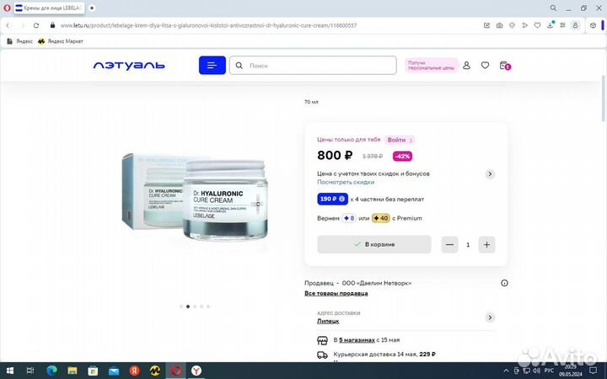
Task: Open the shopping cart with 1 item
Action: [x=504, y=66]
